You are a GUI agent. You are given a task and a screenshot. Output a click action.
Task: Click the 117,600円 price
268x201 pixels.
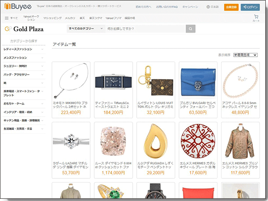tap(240, 173)
